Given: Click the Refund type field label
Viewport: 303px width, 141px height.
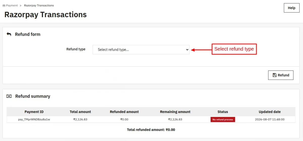Looking at the screenshot, I should tap(76, 49).
